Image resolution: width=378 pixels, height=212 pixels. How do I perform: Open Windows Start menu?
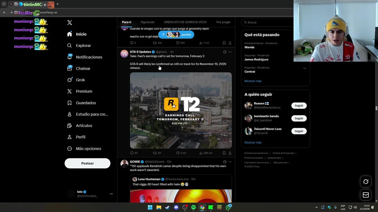pyautogui.click(x=150, y=207)
